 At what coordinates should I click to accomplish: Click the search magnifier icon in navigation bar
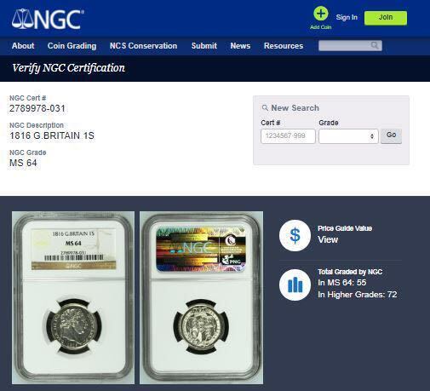click(x=375, y=45)
